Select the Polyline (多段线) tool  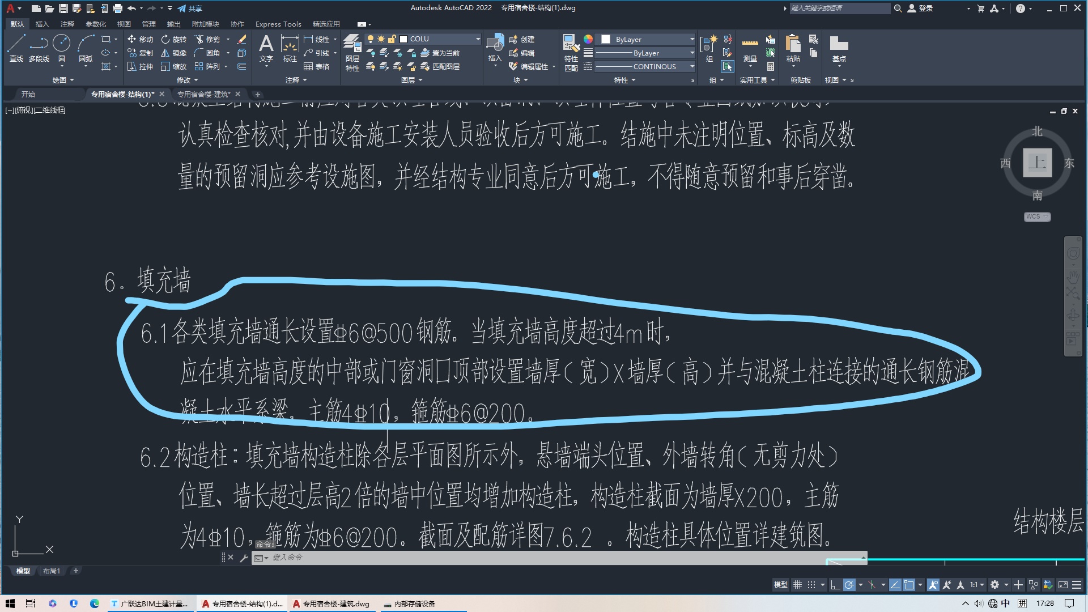tap(39, 48)
